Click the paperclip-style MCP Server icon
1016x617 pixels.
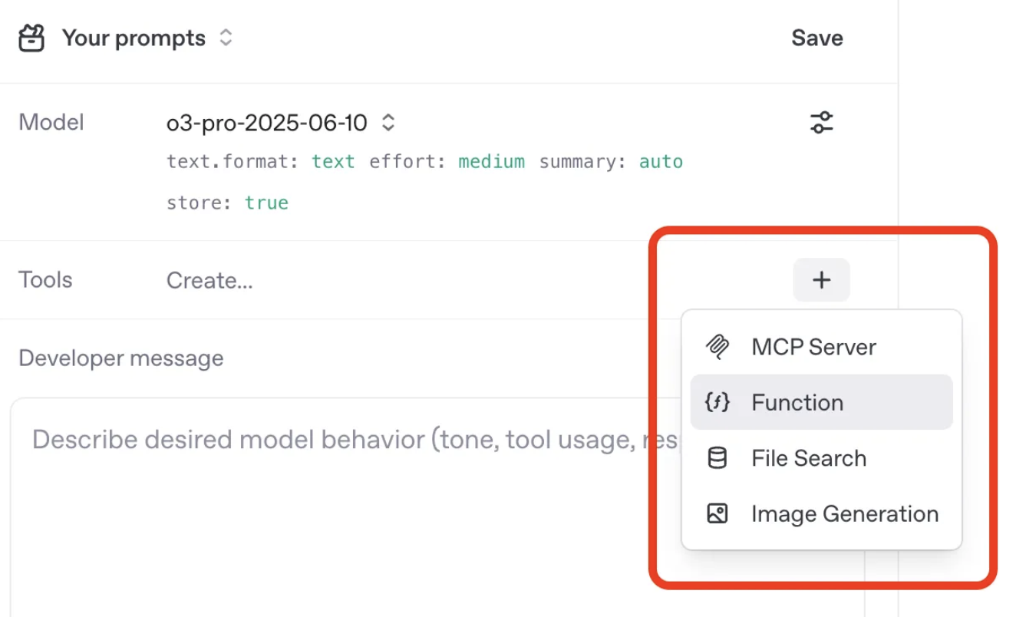[x=717, y=347]
